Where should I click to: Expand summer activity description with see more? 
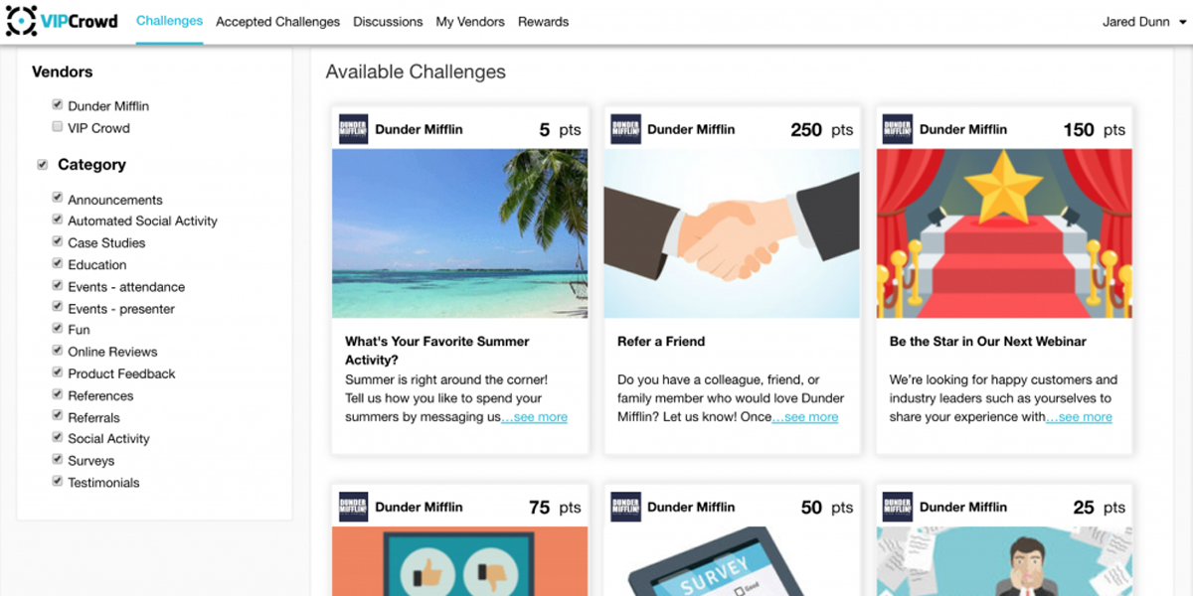click(x=535, y=417)
